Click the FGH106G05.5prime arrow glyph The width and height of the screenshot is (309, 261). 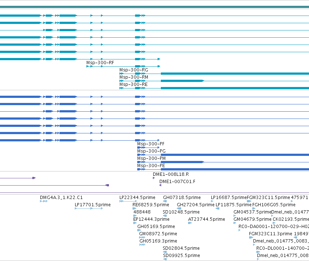[254, 208]
